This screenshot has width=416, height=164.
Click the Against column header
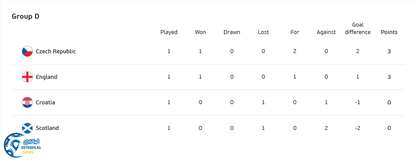pyautogui.click(x=326, y=32)
